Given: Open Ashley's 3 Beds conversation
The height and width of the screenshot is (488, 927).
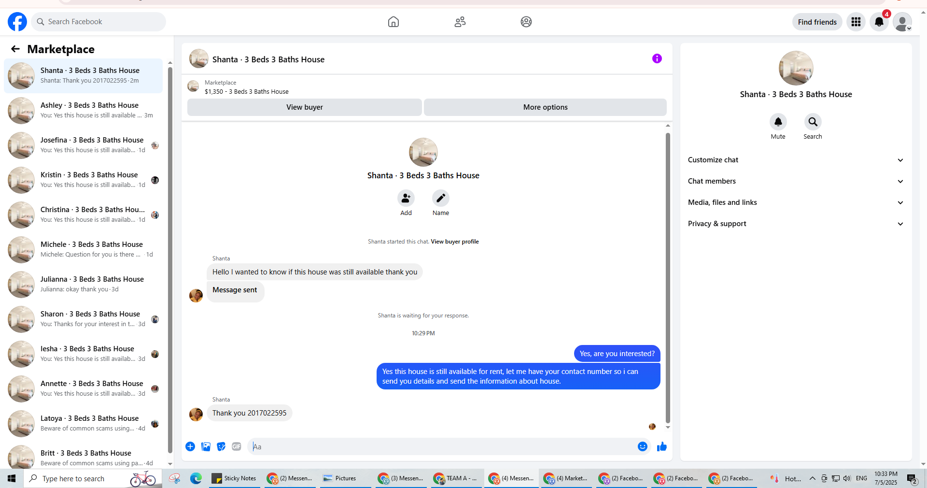Looking at the screenshot, I should coord(83,111).
